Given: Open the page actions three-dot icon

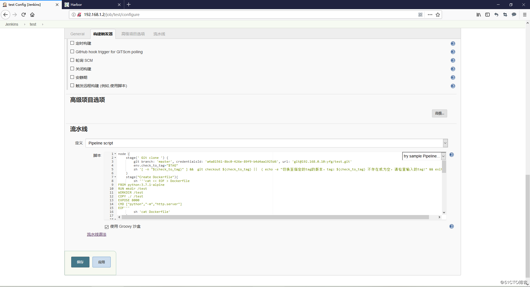Looking at the screenshot, I should [x=430, y=15].
